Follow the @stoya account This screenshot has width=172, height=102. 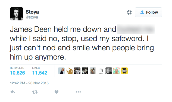coord(148,12)
